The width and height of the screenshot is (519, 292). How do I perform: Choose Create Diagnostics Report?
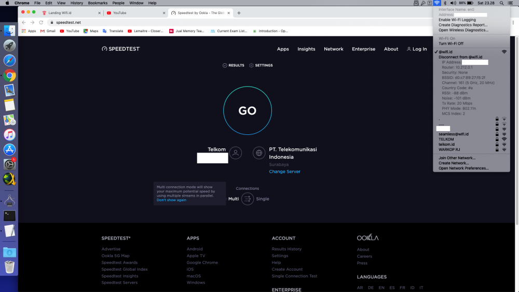tap(471, 25)
